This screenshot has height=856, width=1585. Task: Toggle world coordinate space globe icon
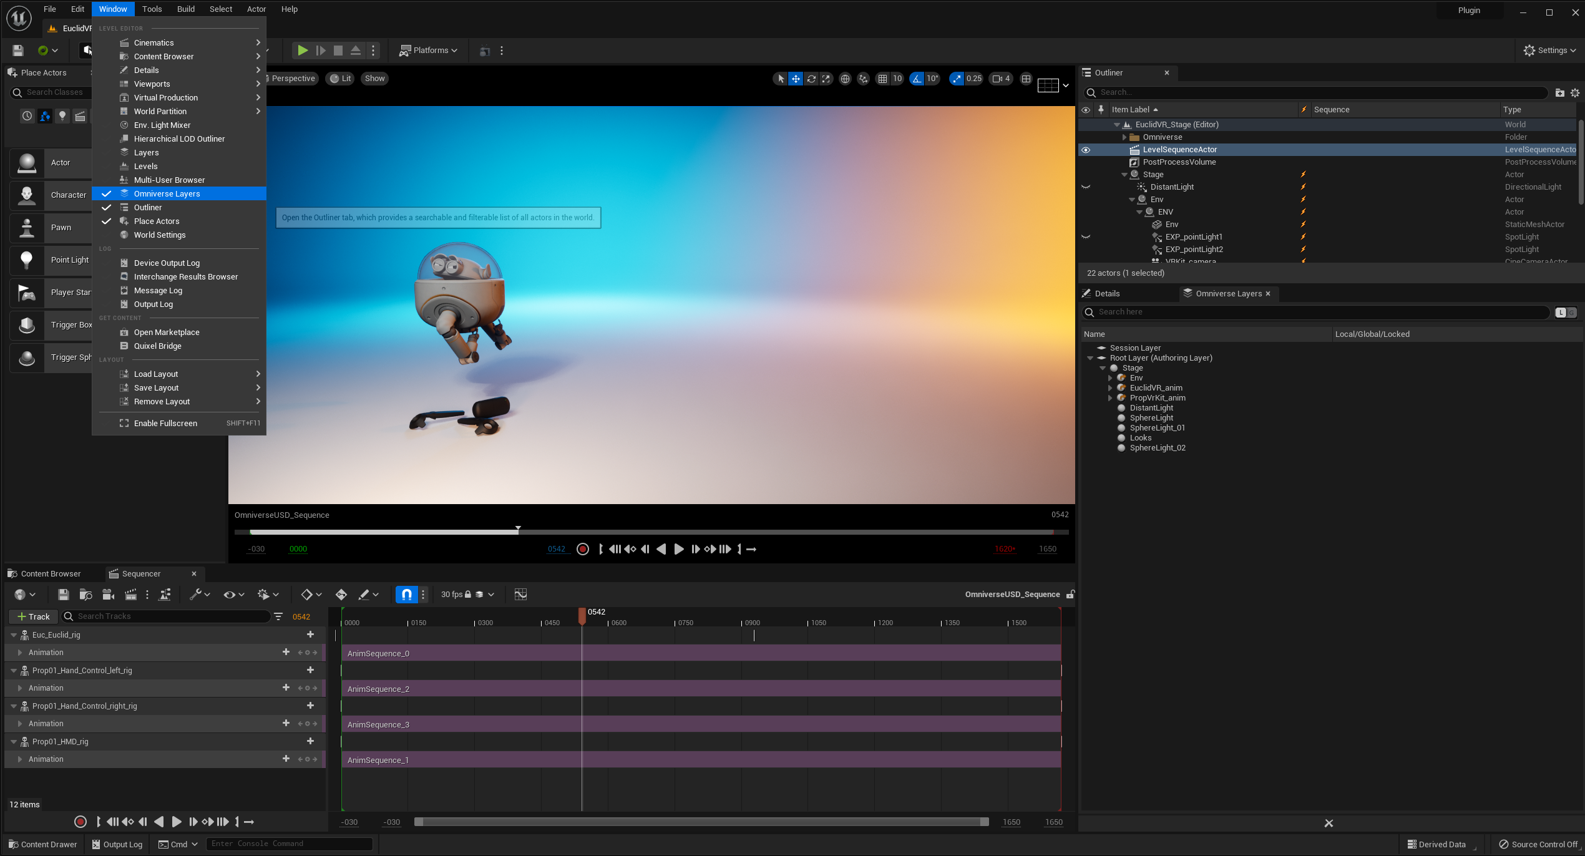click(x=845, y=79)
